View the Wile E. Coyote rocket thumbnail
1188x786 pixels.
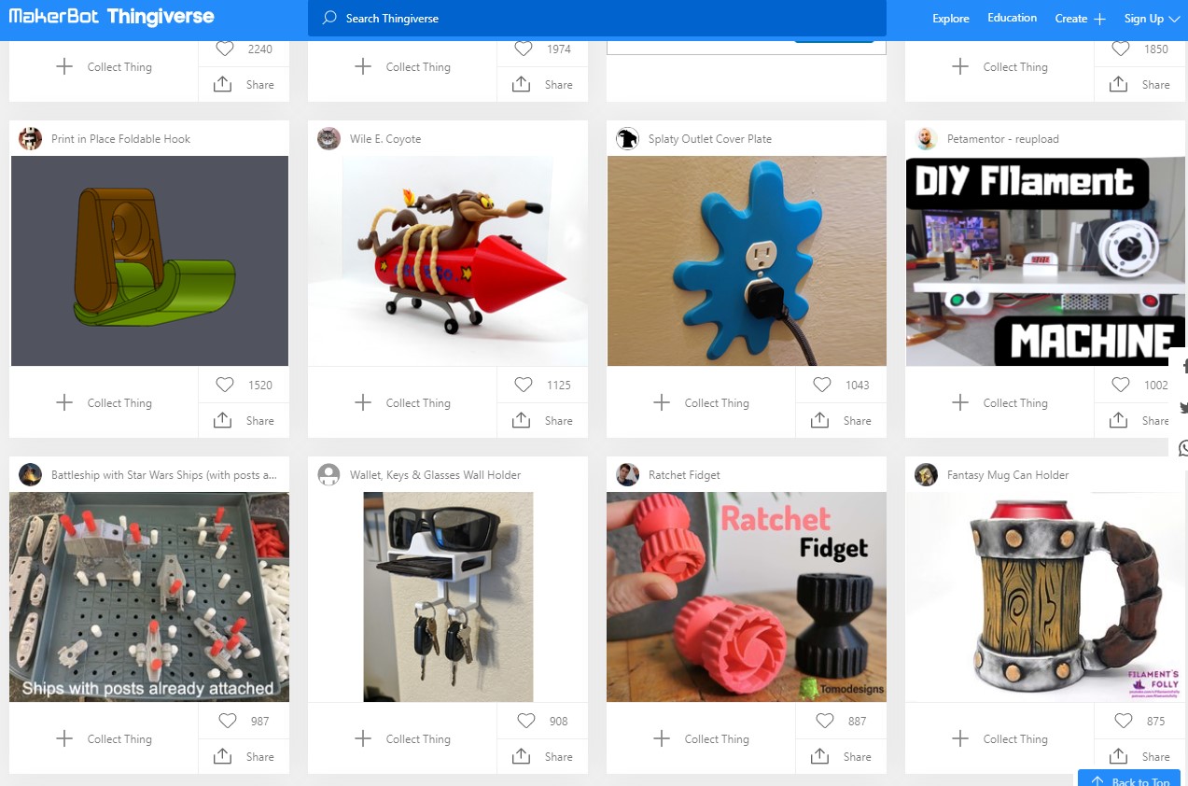(448, 260)
